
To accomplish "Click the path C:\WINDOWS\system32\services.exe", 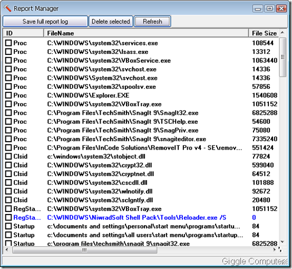I will [102, 43].
